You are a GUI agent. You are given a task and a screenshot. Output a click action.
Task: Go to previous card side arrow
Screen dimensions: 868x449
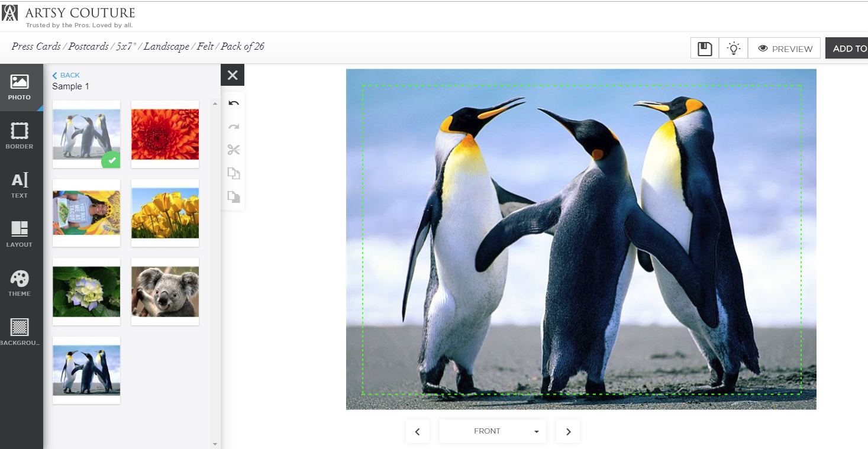coord(417,431)
